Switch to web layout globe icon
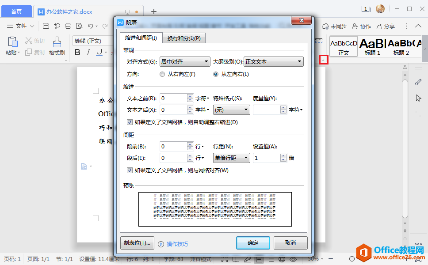 (282, 259)
